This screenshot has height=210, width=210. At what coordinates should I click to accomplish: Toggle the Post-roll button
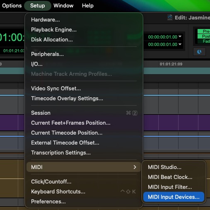click(204, 36)
